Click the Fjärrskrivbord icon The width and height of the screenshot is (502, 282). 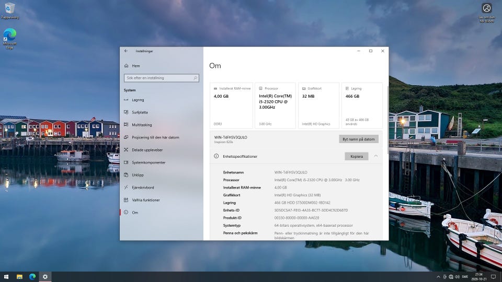tap(126, 187)
